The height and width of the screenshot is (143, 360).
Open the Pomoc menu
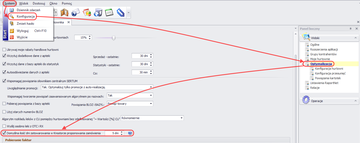pyautogui.click(x=67, y=3)
